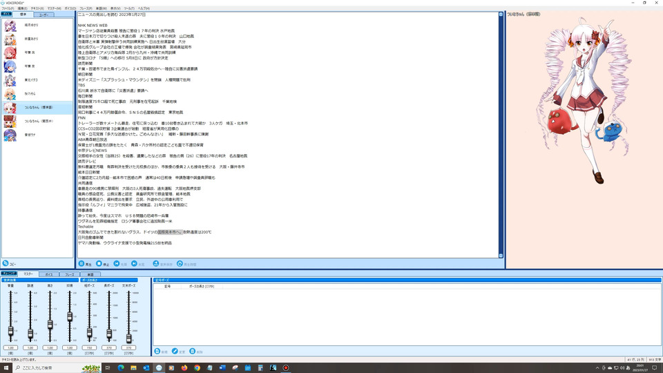Image resolution: width=663 pixels, height=373 pixels.
Task: Click the 停止 stop button
Action: (x=102, y=264)
